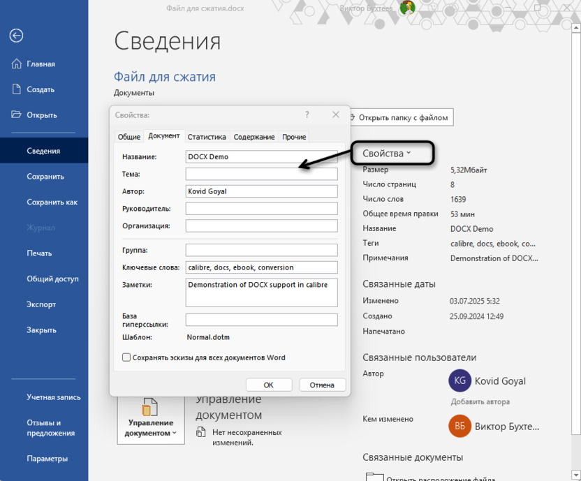Image resolution: width=581 pixels, height=481 pixels.
Task: Click the Размер value 5,32Мбайт
Action: pyautogui.click(x=469, y=170)
